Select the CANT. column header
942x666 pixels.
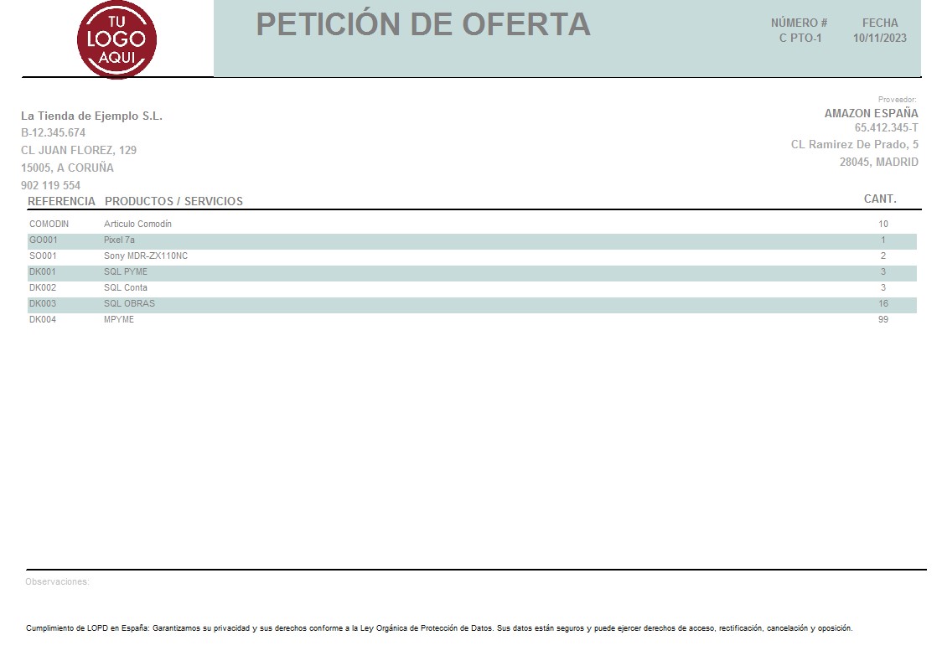click(880, 199)
